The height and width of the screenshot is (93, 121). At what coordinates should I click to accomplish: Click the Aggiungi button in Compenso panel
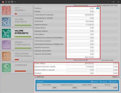tap(103, 82)
